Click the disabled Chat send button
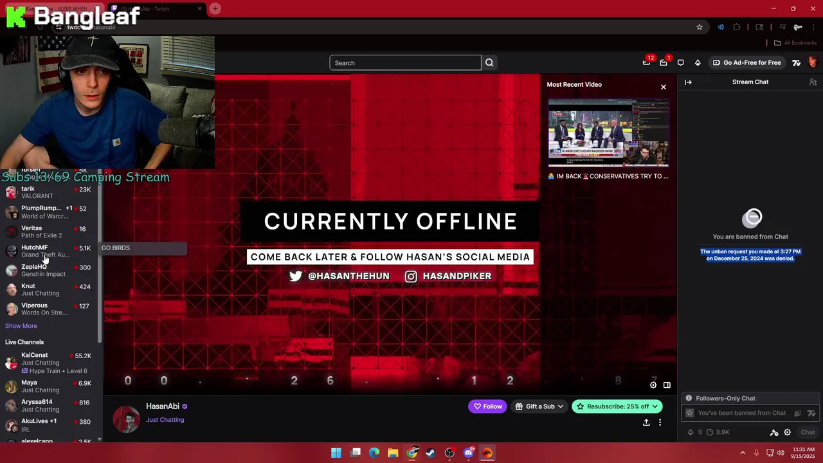823x463 pixels. click(808, 432)
